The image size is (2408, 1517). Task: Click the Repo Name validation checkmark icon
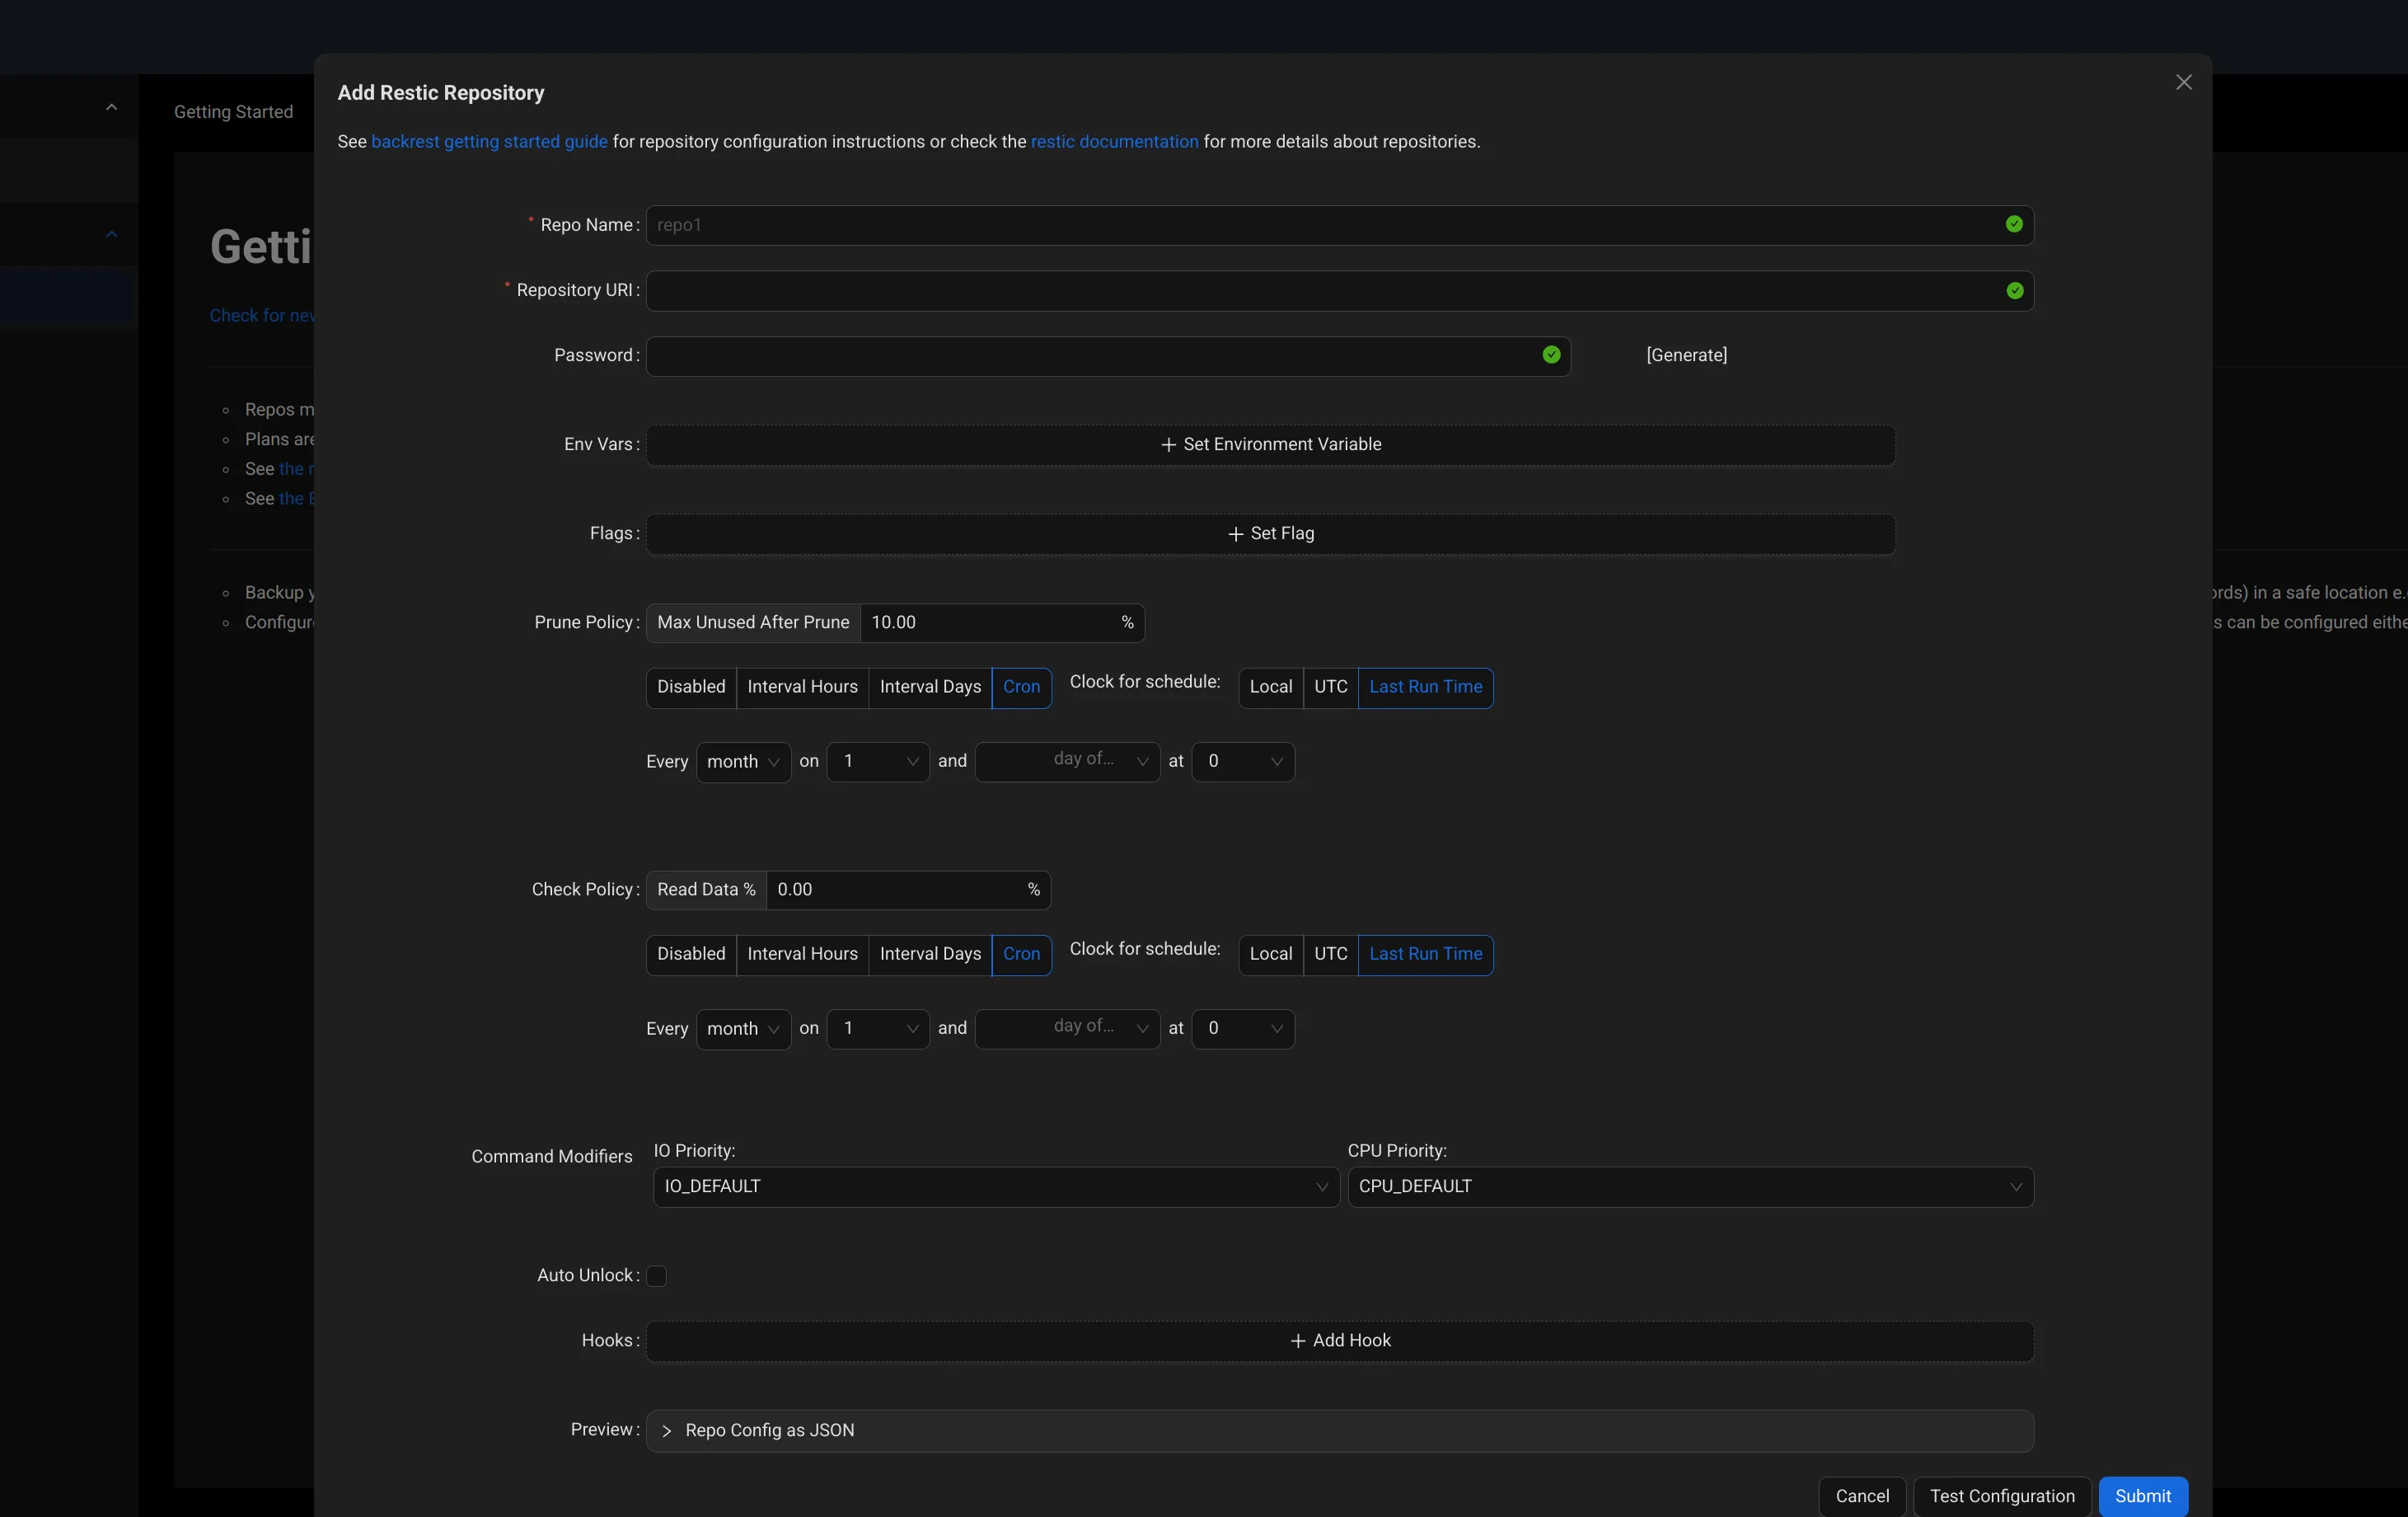click(x=2014, y=224)
